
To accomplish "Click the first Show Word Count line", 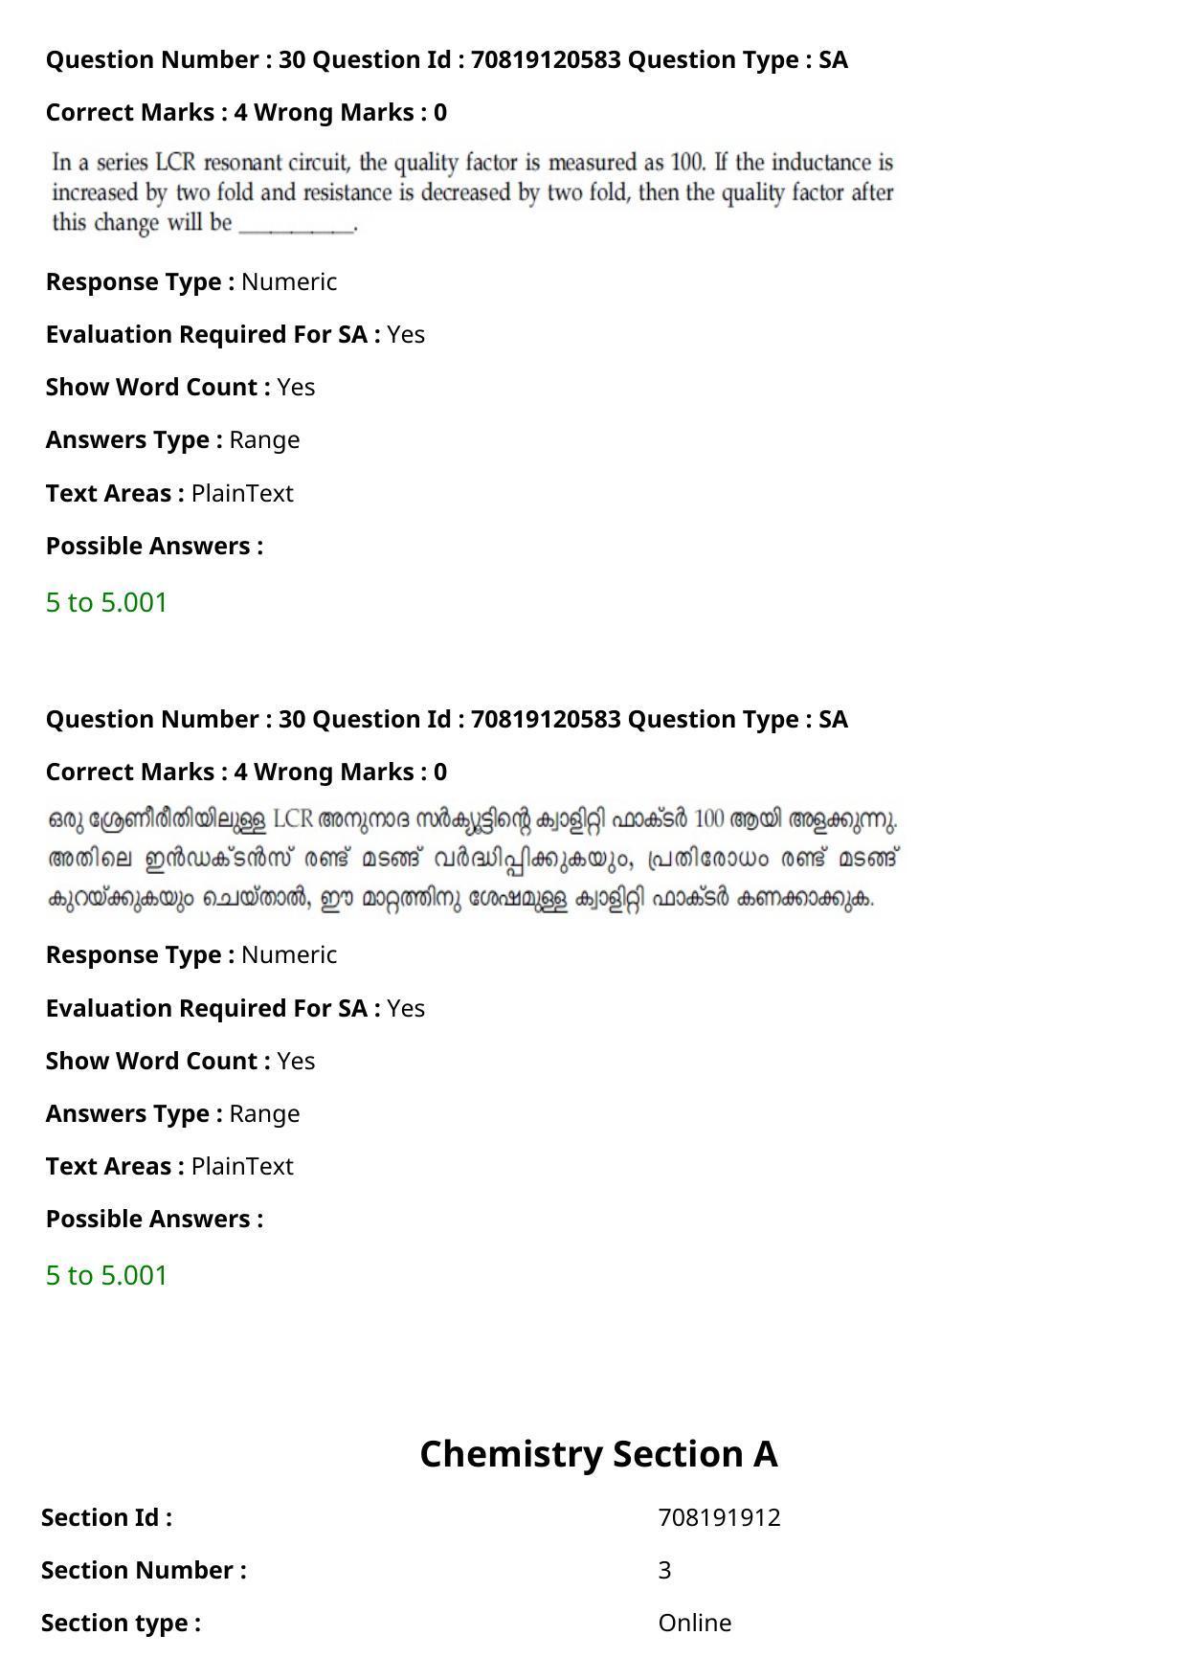I will (180, 387).
